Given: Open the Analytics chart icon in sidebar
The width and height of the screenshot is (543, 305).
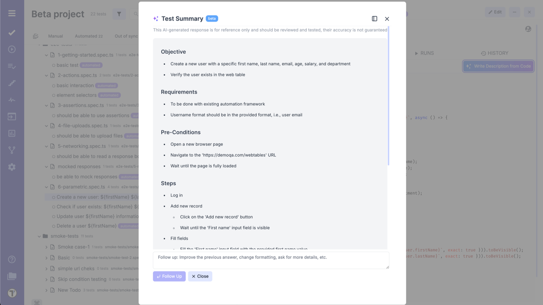Looking at the screenshot, I should coord(12,133).
